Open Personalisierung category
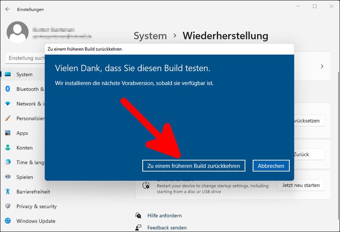This screenshot has width=340, height=232. pos(24,118)
